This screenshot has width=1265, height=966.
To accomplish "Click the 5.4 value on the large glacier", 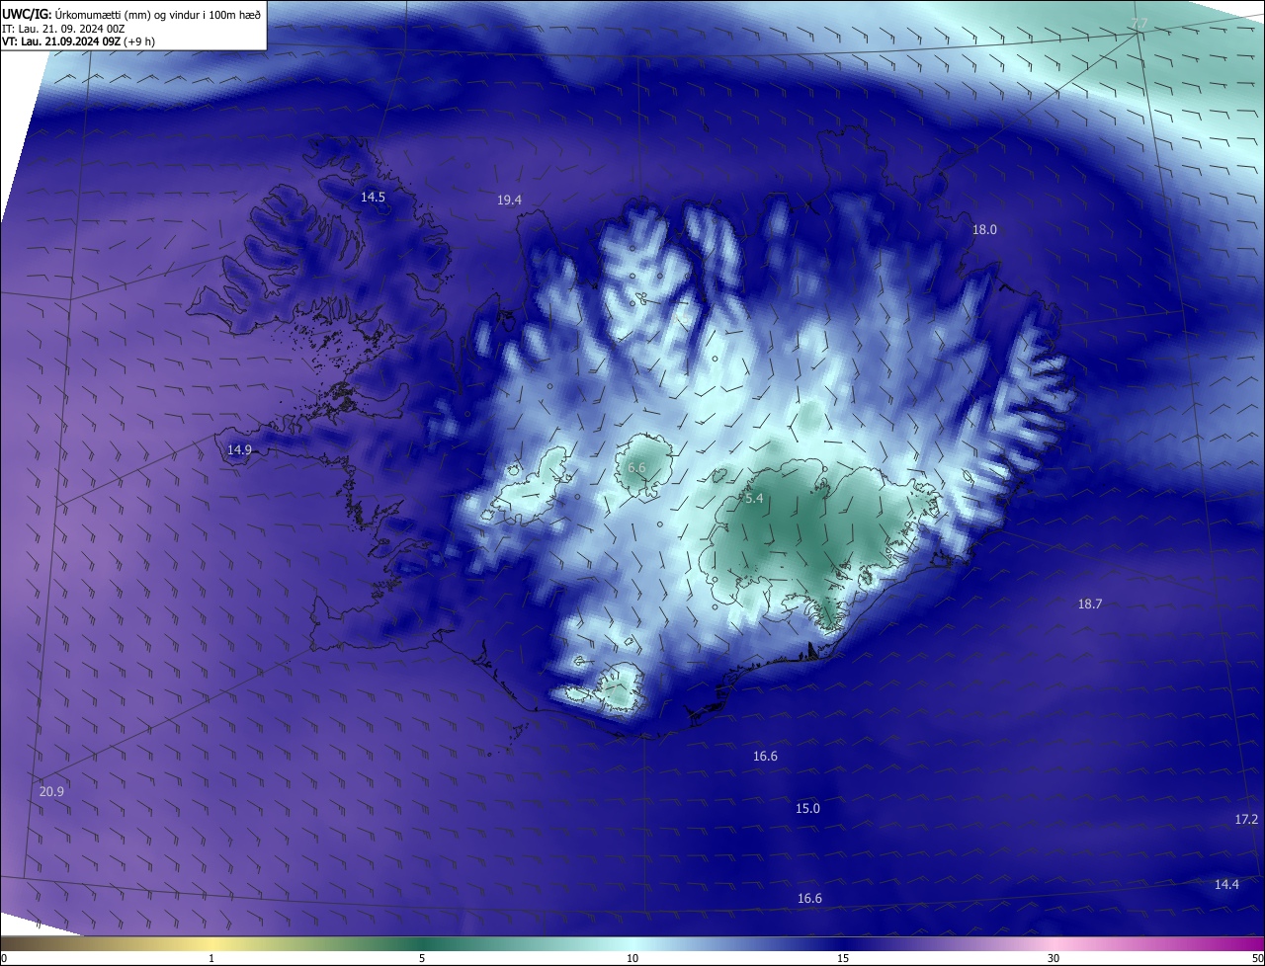I will point(754,499).
